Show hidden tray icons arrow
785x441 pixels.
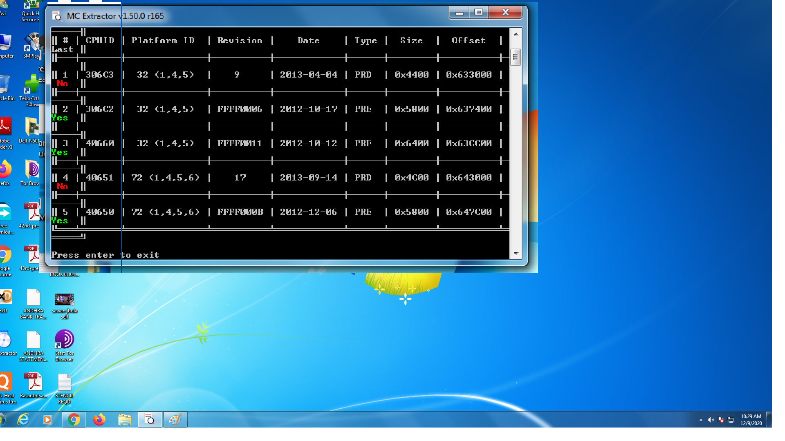[701, 420]
